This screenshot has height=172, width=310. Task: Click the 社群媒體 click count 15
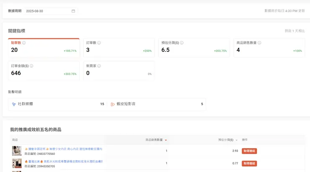point(102,104)
